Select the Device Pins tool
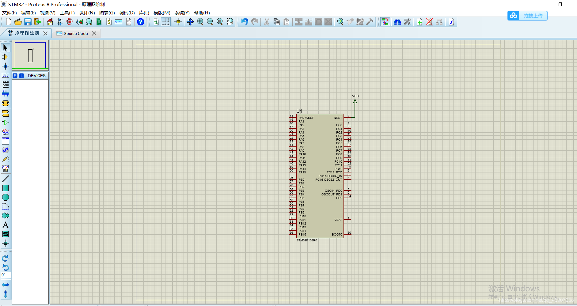Screen dimensions: 577x306 coord(6,123)
